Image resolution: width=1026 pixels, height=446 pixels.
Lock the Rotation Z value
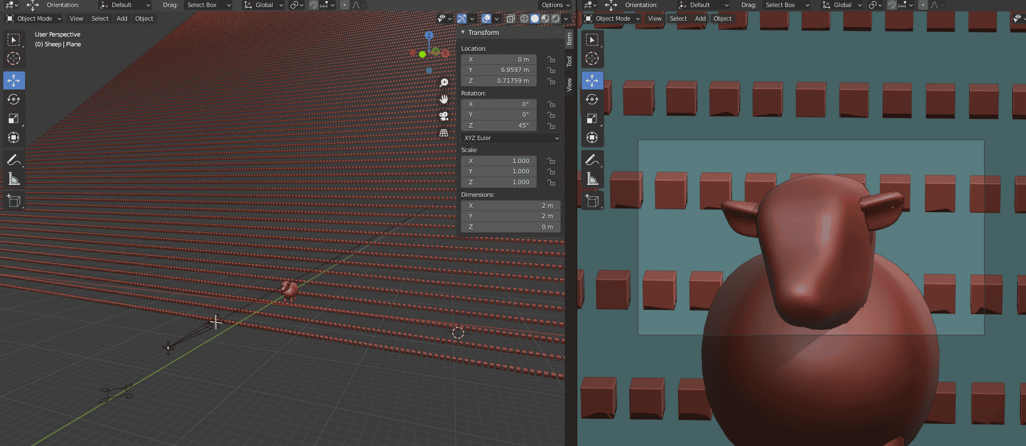click(551, 125)
